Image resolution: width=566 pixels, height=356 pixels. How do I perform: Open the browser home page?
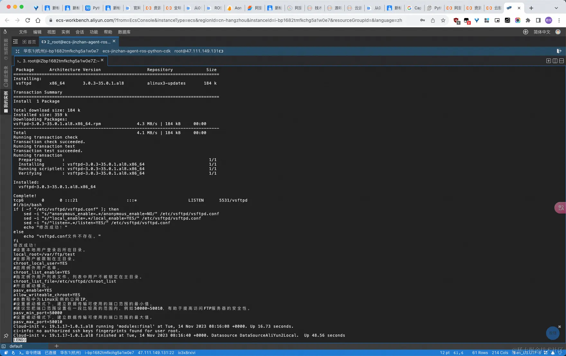pos(38,20)
